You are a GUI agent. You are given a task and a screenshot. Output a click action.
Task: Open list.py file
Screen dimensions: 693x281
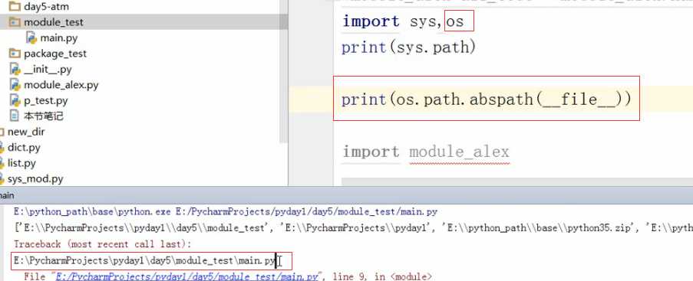(x=21, y=163)
